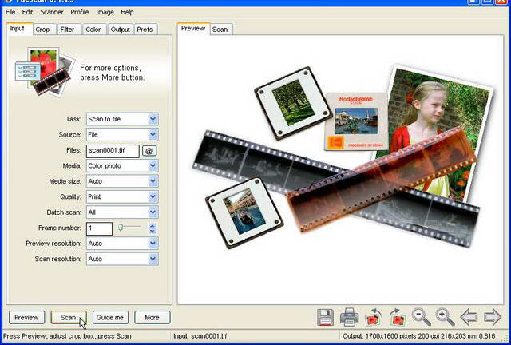
Task: Go to next frame with right arrow
Action: [x=493, y=317]
